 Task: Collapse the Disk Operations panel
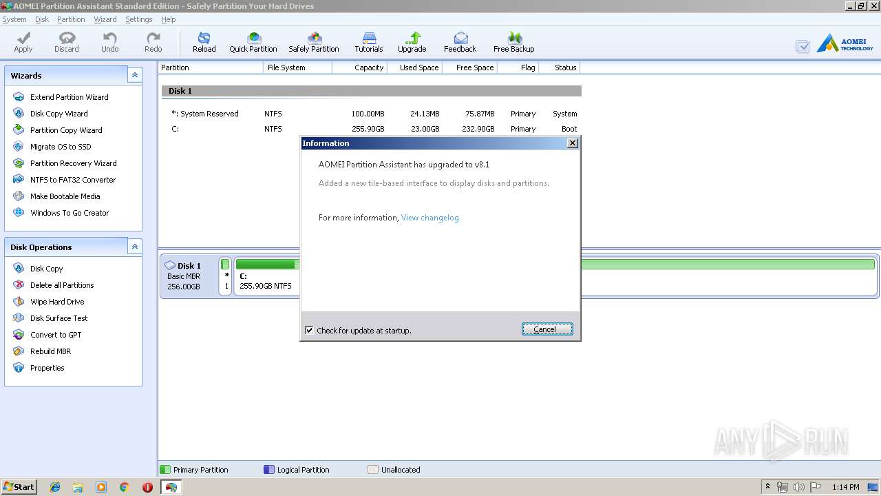tap(135, 247)
